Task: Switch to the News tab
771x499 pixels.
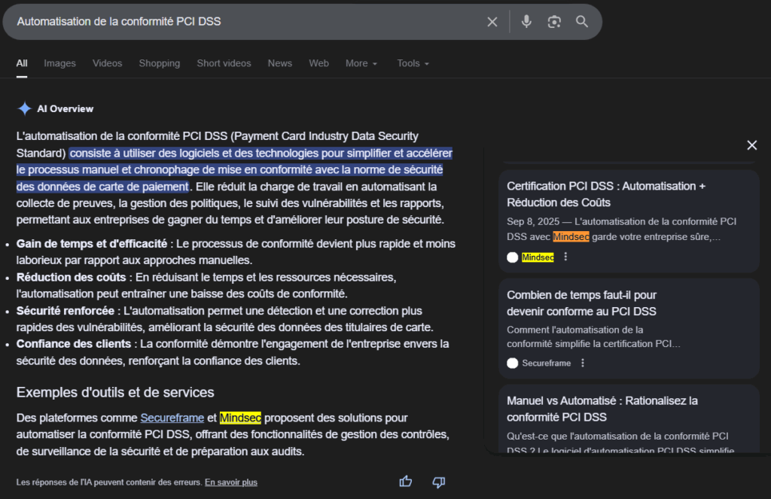Action: tap(279, 63)
